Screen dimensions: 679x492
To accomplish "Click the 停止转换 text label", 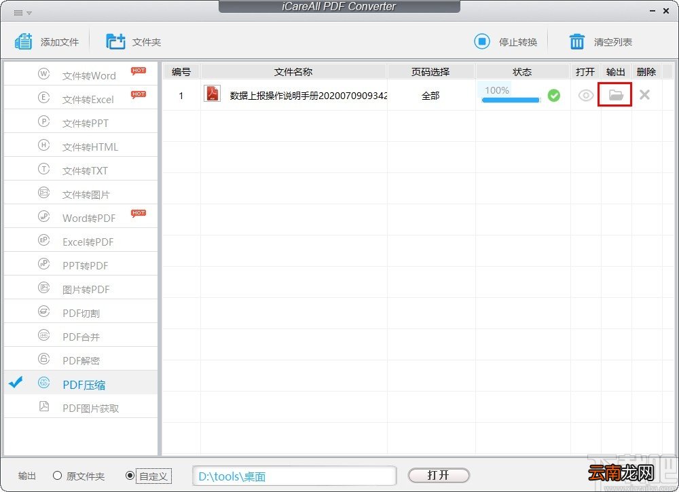I will [x=518, y=42].
